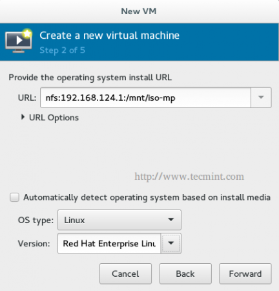Go back to the previous step
279x291 pixels.
185,274
